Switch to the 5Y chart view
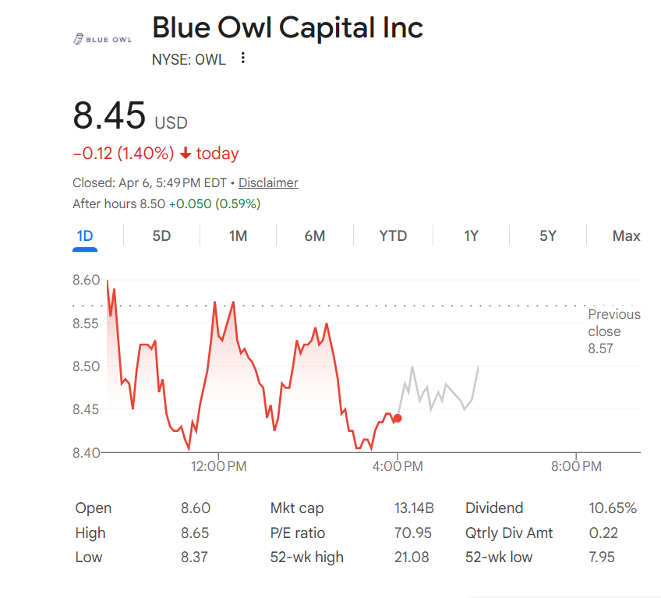The image size is (661, 598). point(547,235)
